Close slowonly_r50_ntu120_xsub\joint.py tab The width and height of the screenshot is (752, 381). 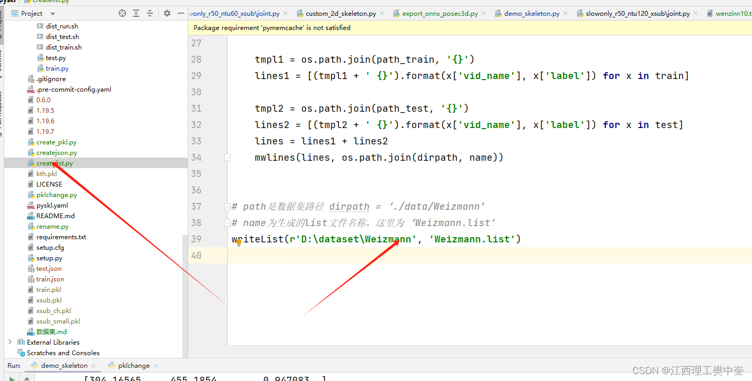[696, 14]
